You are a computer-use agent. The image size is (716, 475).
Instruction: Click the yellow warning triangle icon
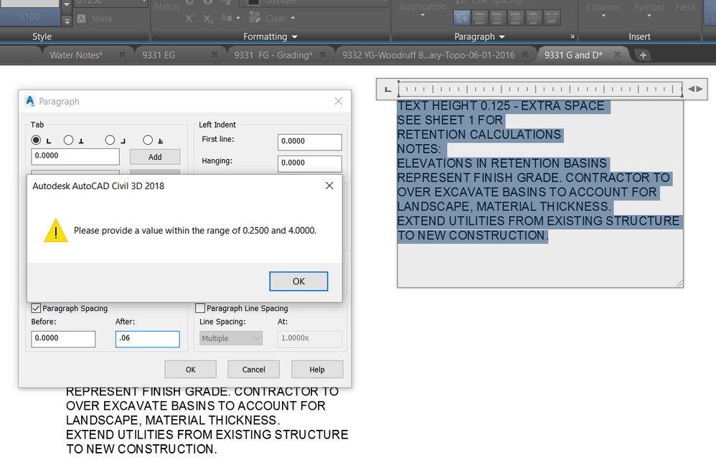click(x=56, y=231)
